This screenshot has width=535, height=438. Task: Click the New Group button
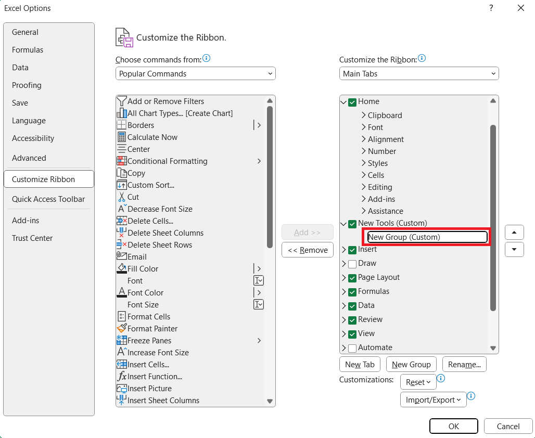411,365
